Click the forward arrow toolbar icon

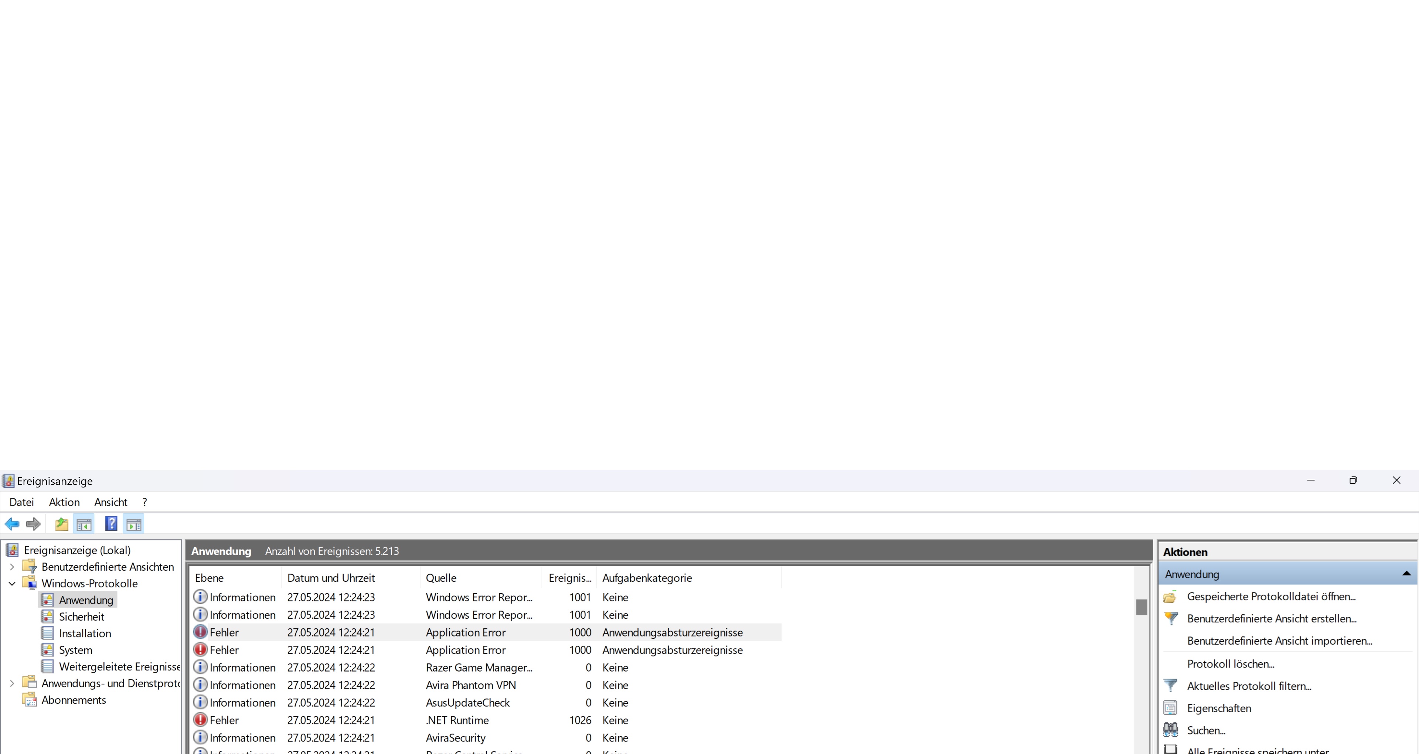pos(33,524)
